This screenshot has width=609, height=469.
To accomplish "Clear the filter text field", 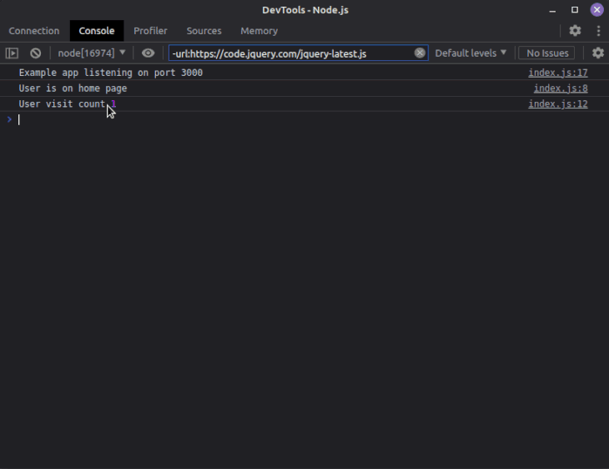I will [x=420, y=53].
